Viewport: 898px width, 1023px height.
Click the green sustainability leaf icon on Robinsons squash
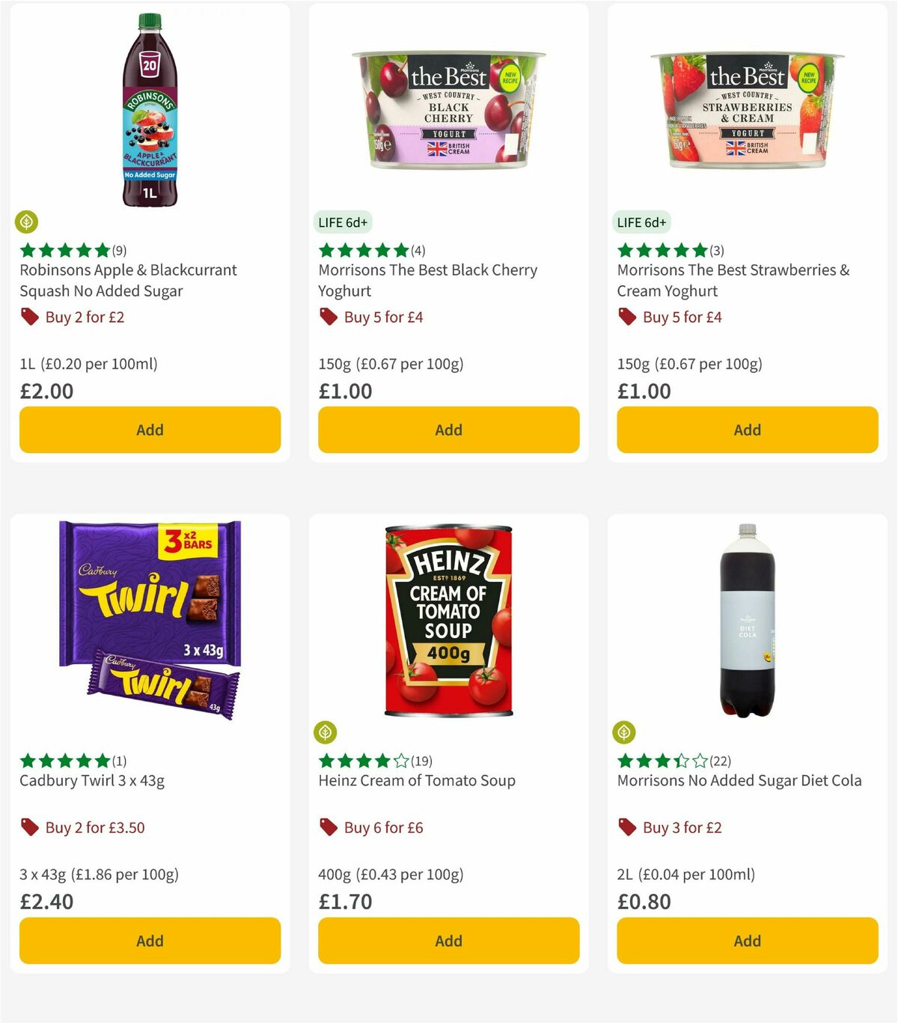[x=27, y=222]
